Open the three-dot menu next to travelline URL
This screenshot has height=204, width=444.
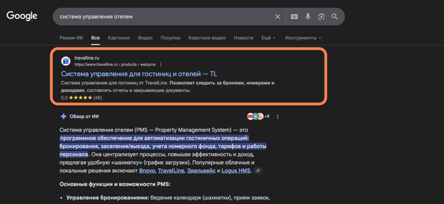click(161, 65)
